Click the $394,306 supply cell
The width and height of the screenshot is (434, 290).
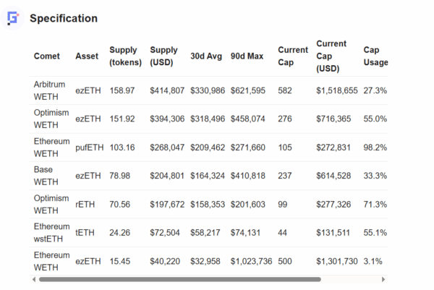(x=167, y=119)
